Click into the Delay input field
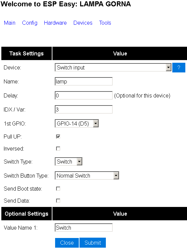The width and height of the screenshot is (187, 249). (83, 95)
